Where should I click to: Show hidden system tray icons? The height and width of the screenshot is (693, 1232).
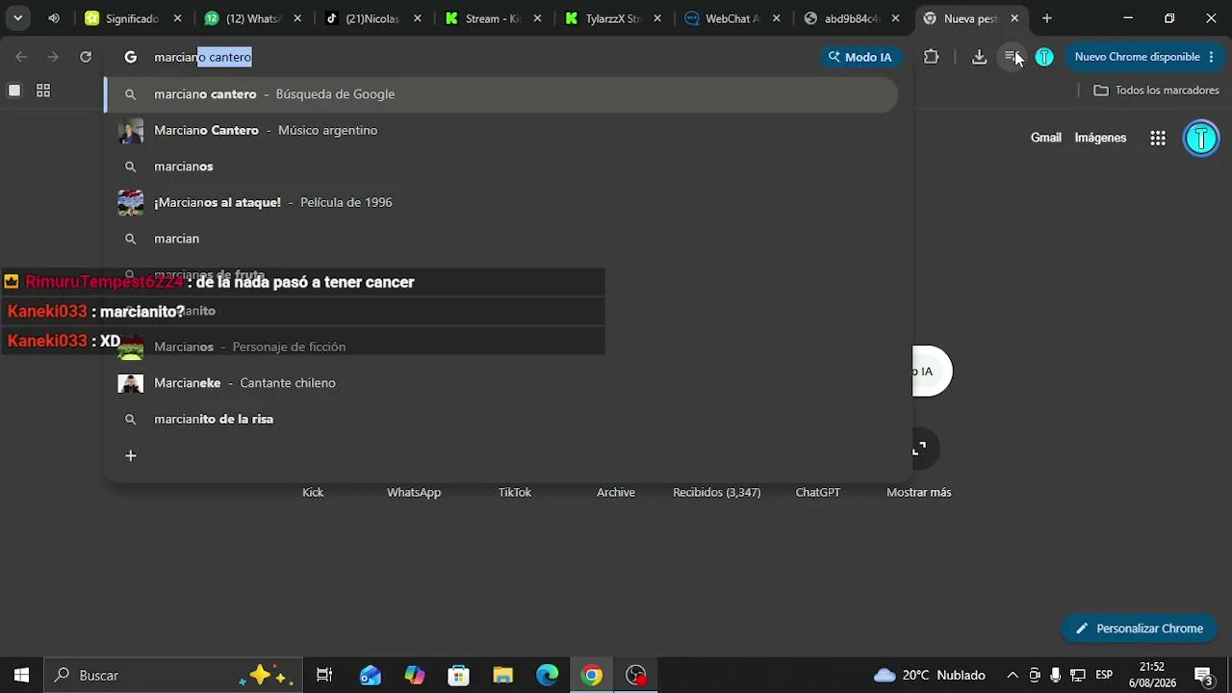(1013, 676)
